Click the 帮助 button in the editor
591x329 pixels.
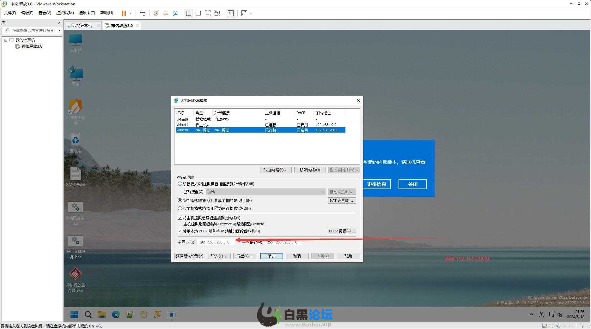pos(348,256)
